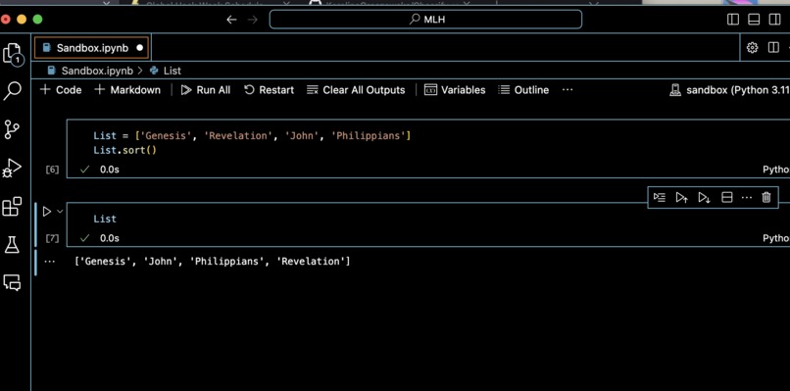Open the Variables panel
Screen dimensions: 790x391
(x=455, y=90)
